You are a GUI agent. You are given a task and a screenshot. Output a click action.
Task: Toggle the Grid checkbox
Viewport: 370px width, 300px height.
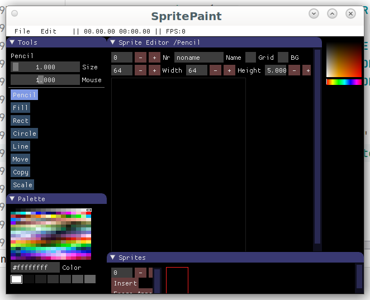[x=250, y=58]
